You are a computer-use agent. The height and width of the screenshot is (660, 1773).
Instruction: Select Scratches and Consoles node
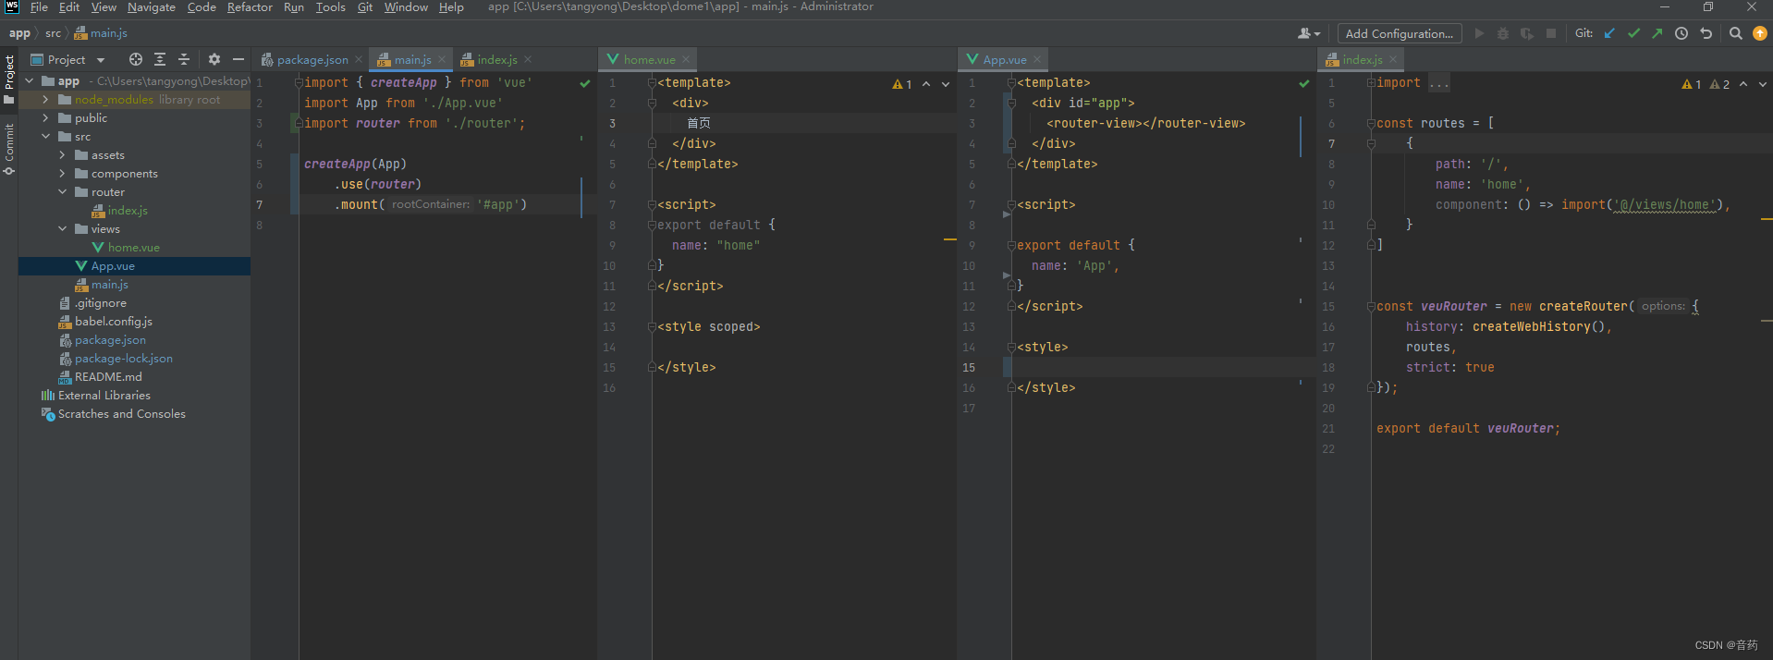pyautogui.click(x=121, y=414)
